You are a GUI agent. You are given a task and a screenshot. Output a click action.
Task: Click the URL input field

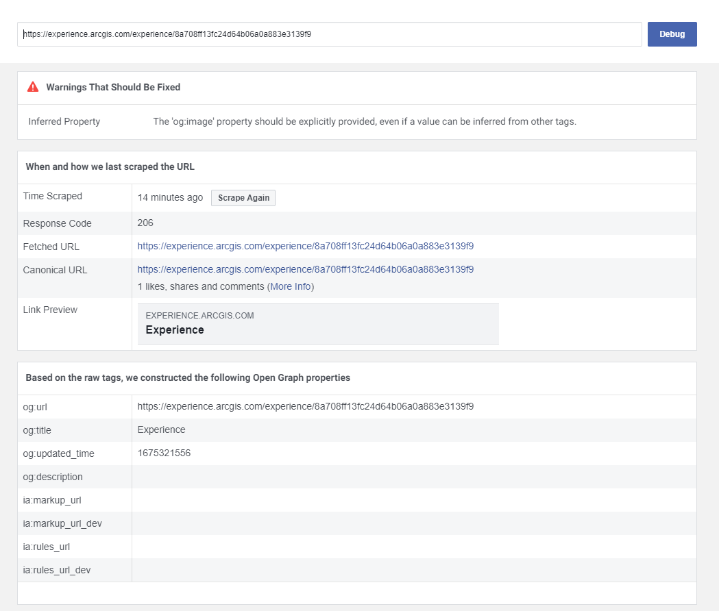[329, 34]
